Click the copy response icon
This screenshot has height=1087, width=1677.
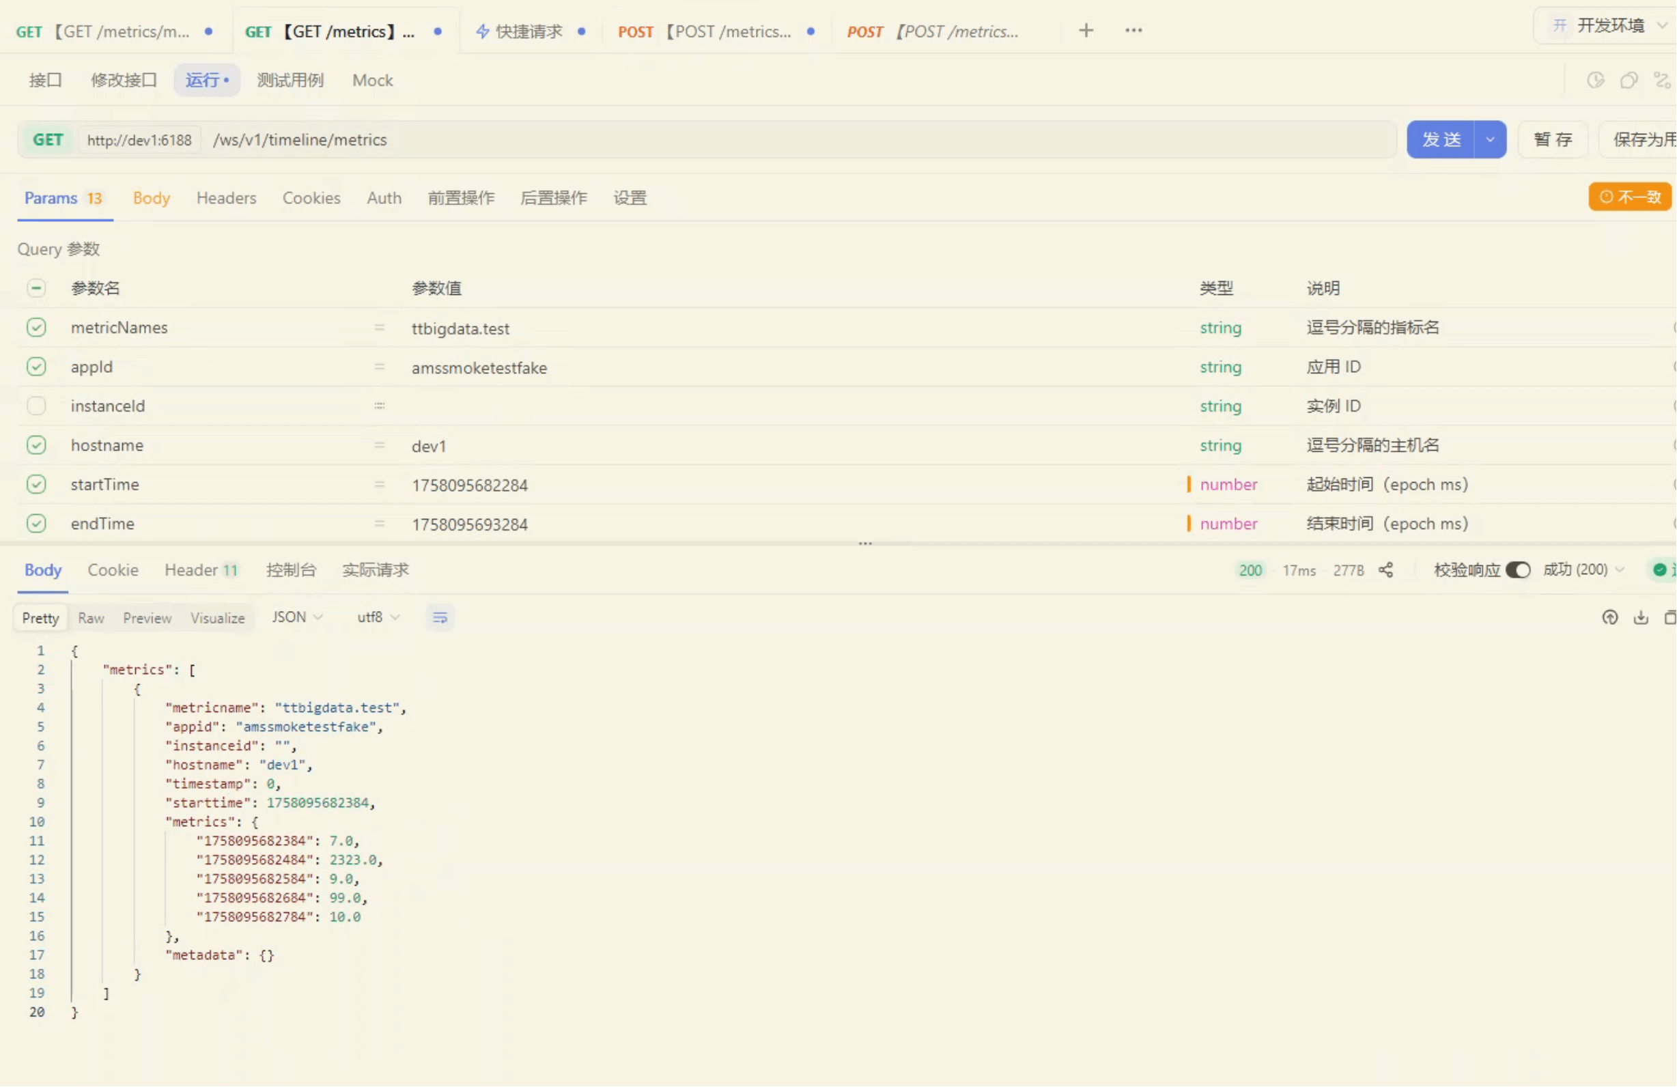click(x=1670, y=617)
